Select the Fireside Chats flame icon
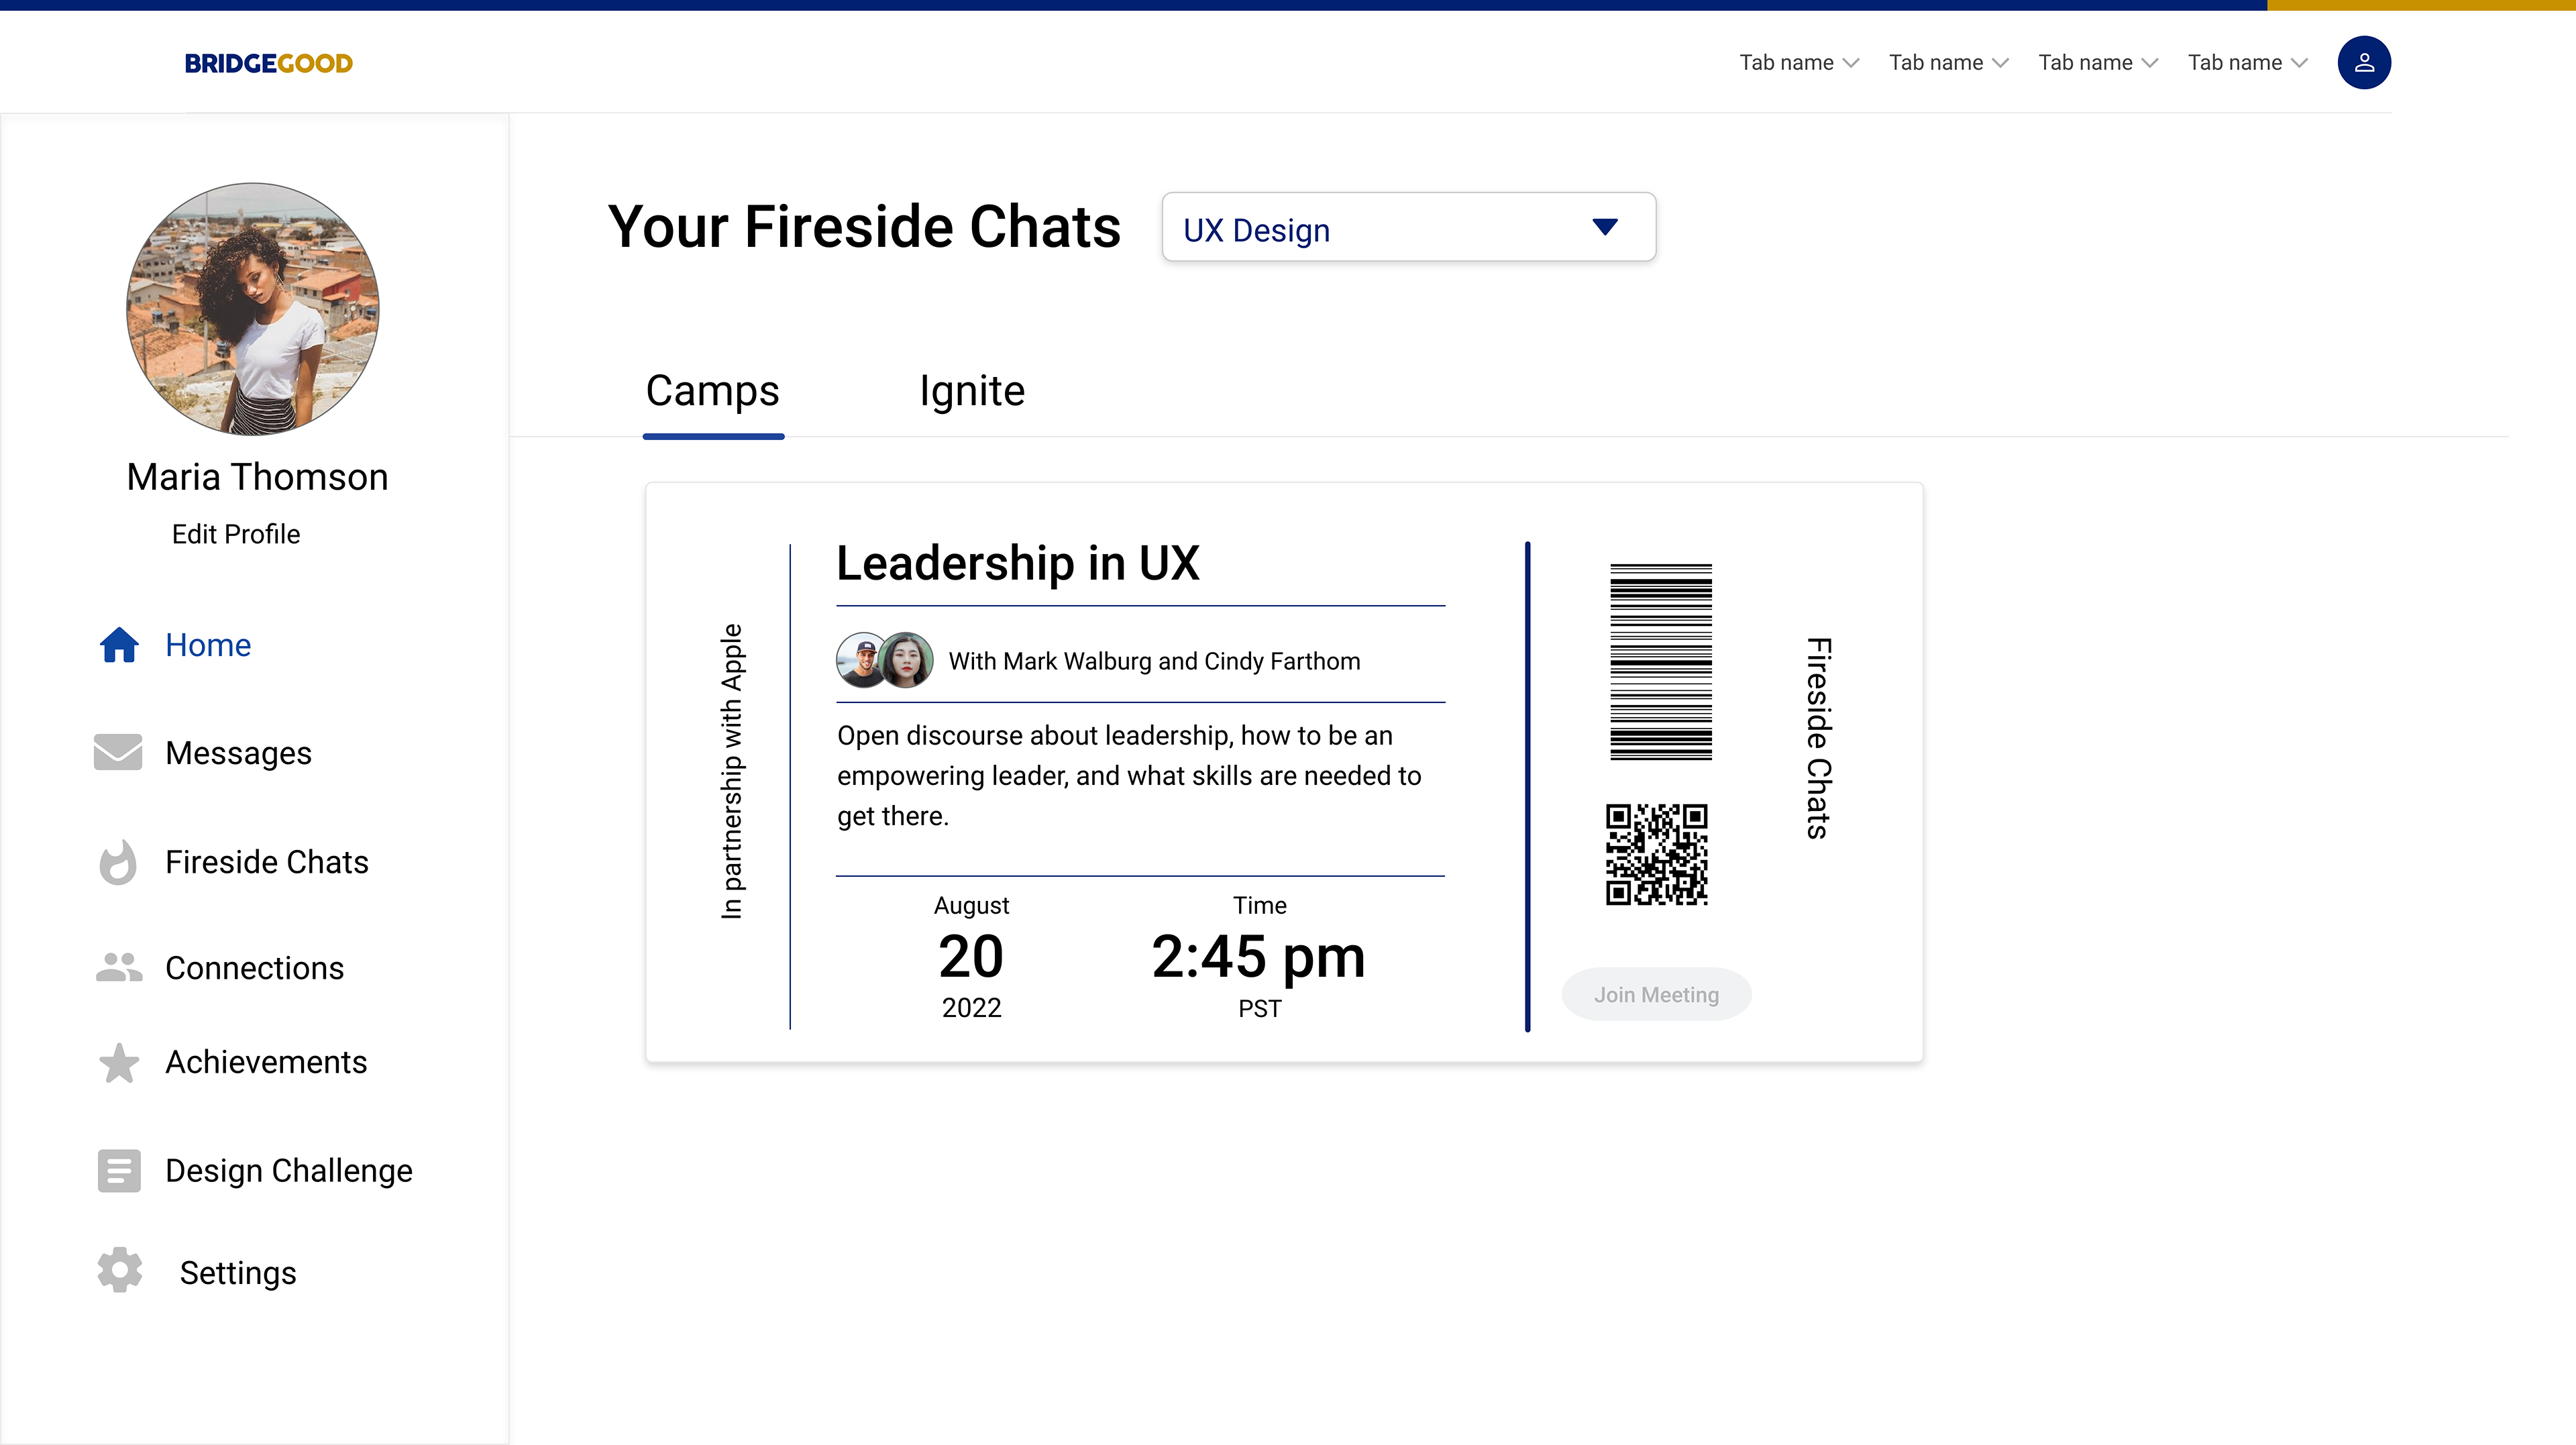 click(x=118, y=862)
